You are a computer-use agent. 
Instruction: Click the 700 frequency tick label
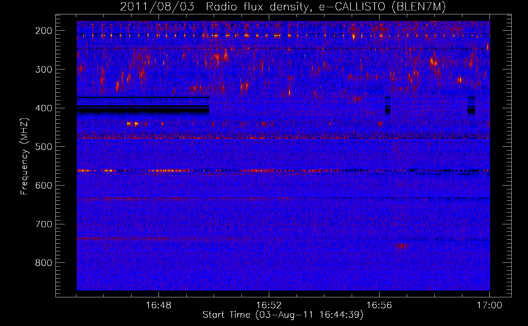[44, 224]
